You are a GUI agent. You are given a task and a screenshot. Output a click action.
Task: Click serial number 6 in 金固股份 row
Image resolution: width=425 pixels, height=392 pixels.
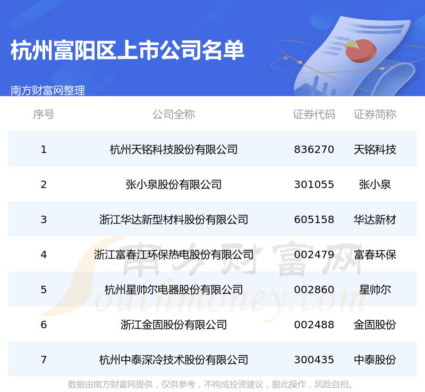click(44, 325)
